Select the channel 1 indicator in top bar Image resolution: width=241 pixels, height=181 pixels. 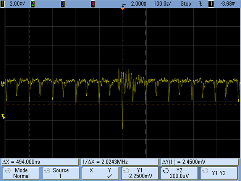[2, 4]
